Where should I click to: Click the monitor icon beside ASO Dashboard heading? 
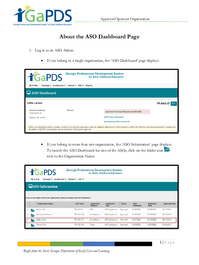click(29, 93)
